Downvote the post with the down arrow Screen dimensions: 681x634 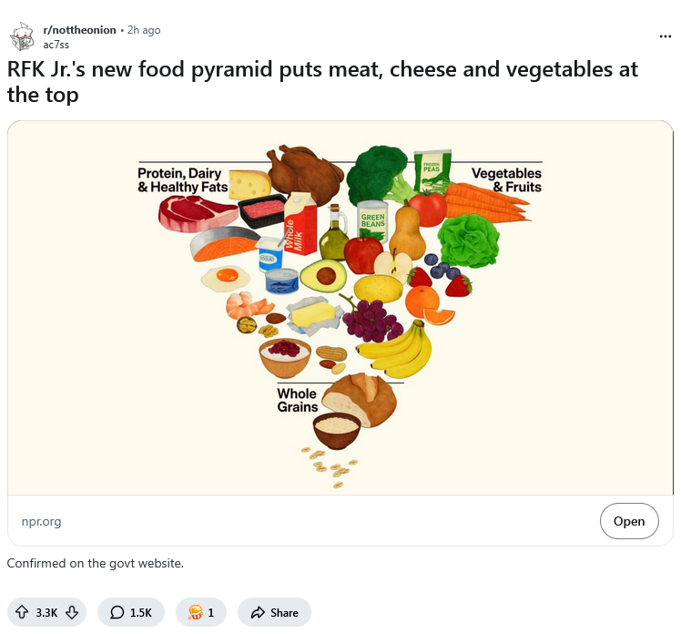point(71,612)
